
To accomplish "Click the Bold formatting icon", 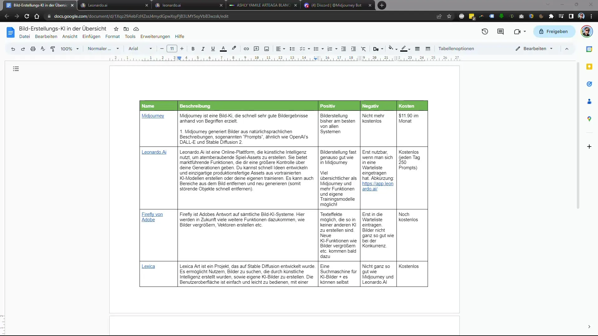I will coord(193,49).
